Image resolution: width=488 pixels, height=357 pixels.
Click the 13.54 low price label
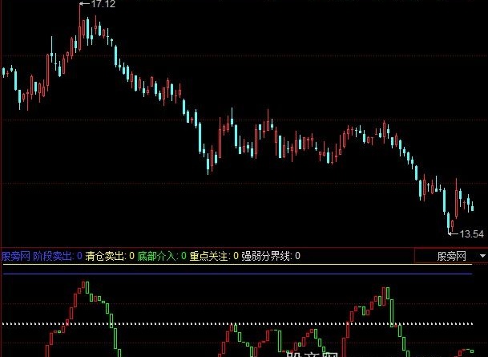pyautogui.click(x=471, y=234)
